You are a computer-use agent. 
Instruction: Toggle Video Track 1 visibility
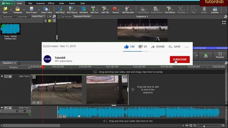coord(6,76)
